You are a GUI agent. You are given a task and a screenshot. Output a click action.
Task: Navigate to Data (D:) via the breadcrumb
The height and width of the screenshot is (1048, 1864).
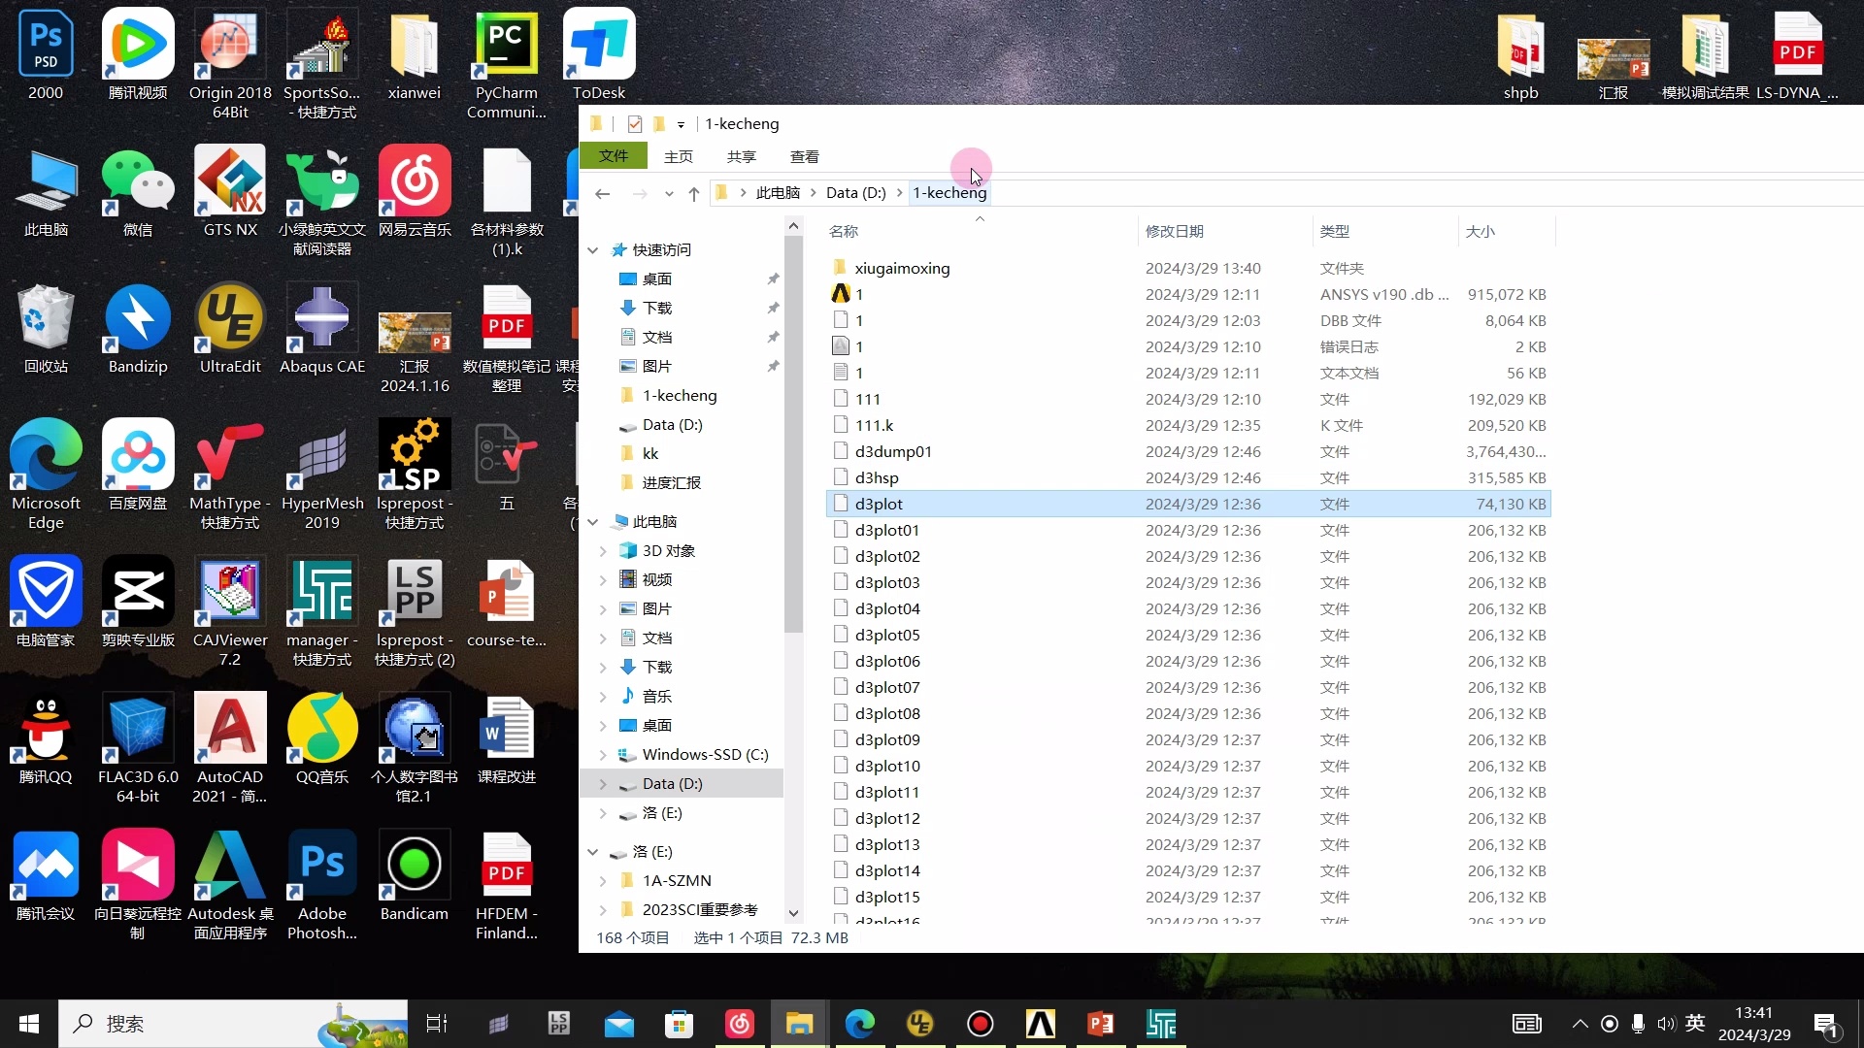point(853,192)
